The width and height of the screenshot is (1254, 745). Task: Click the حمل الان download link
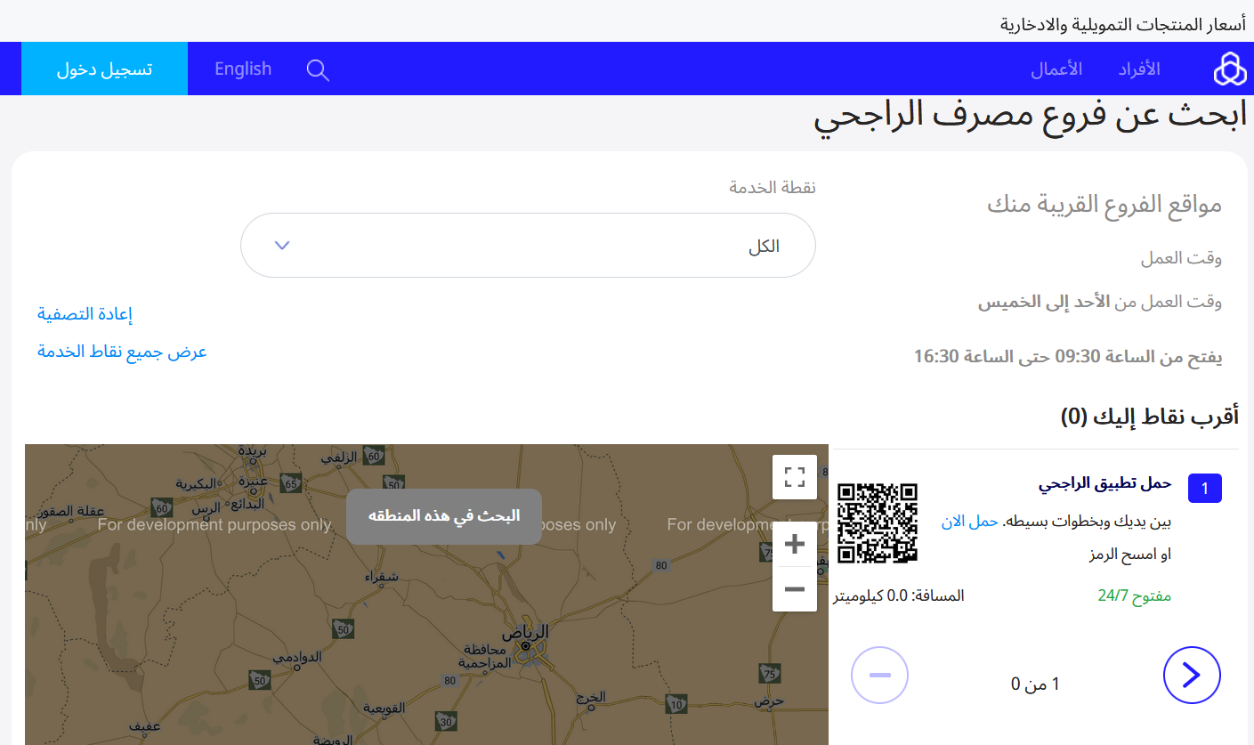(x=970, y=522)
